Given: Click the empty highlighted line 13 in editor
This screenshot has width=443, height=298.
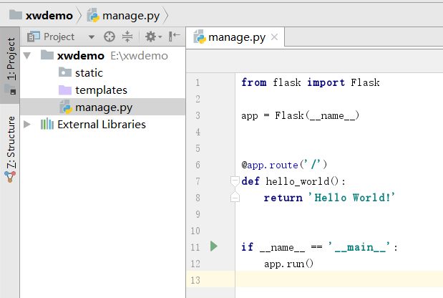Looking at the screenshot, I should coord(336,279).
